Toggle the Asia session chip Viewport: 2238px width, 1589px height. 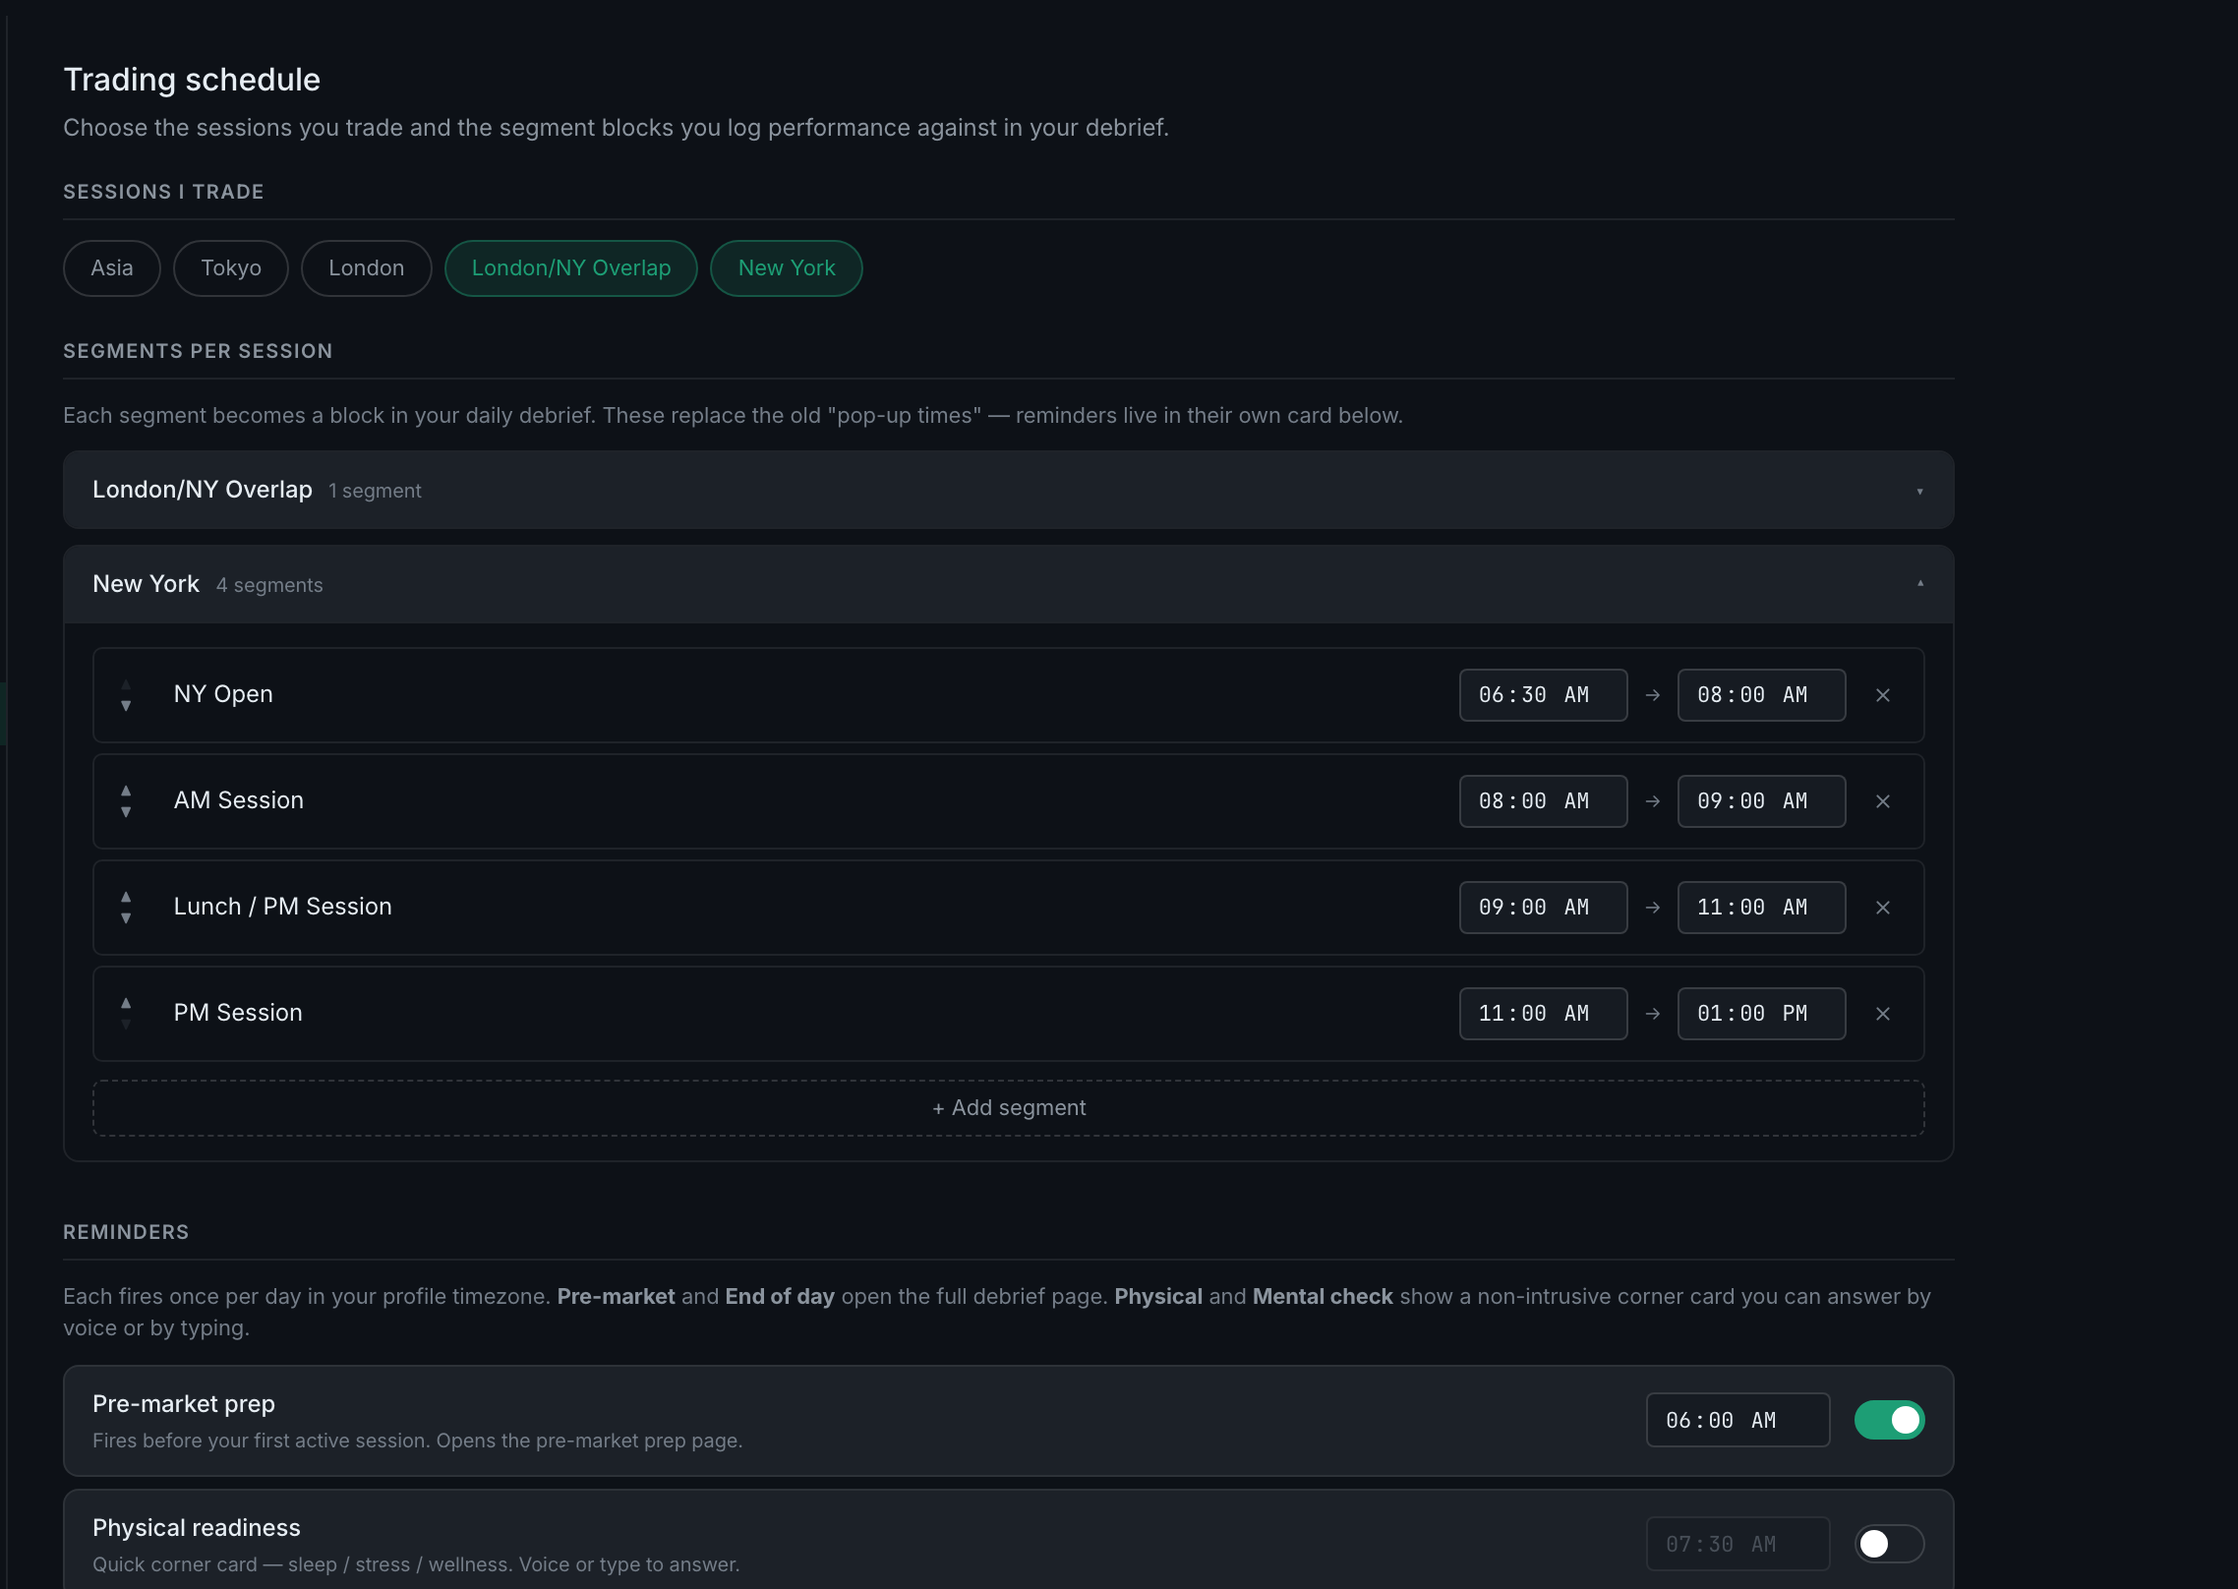(112, 268)
